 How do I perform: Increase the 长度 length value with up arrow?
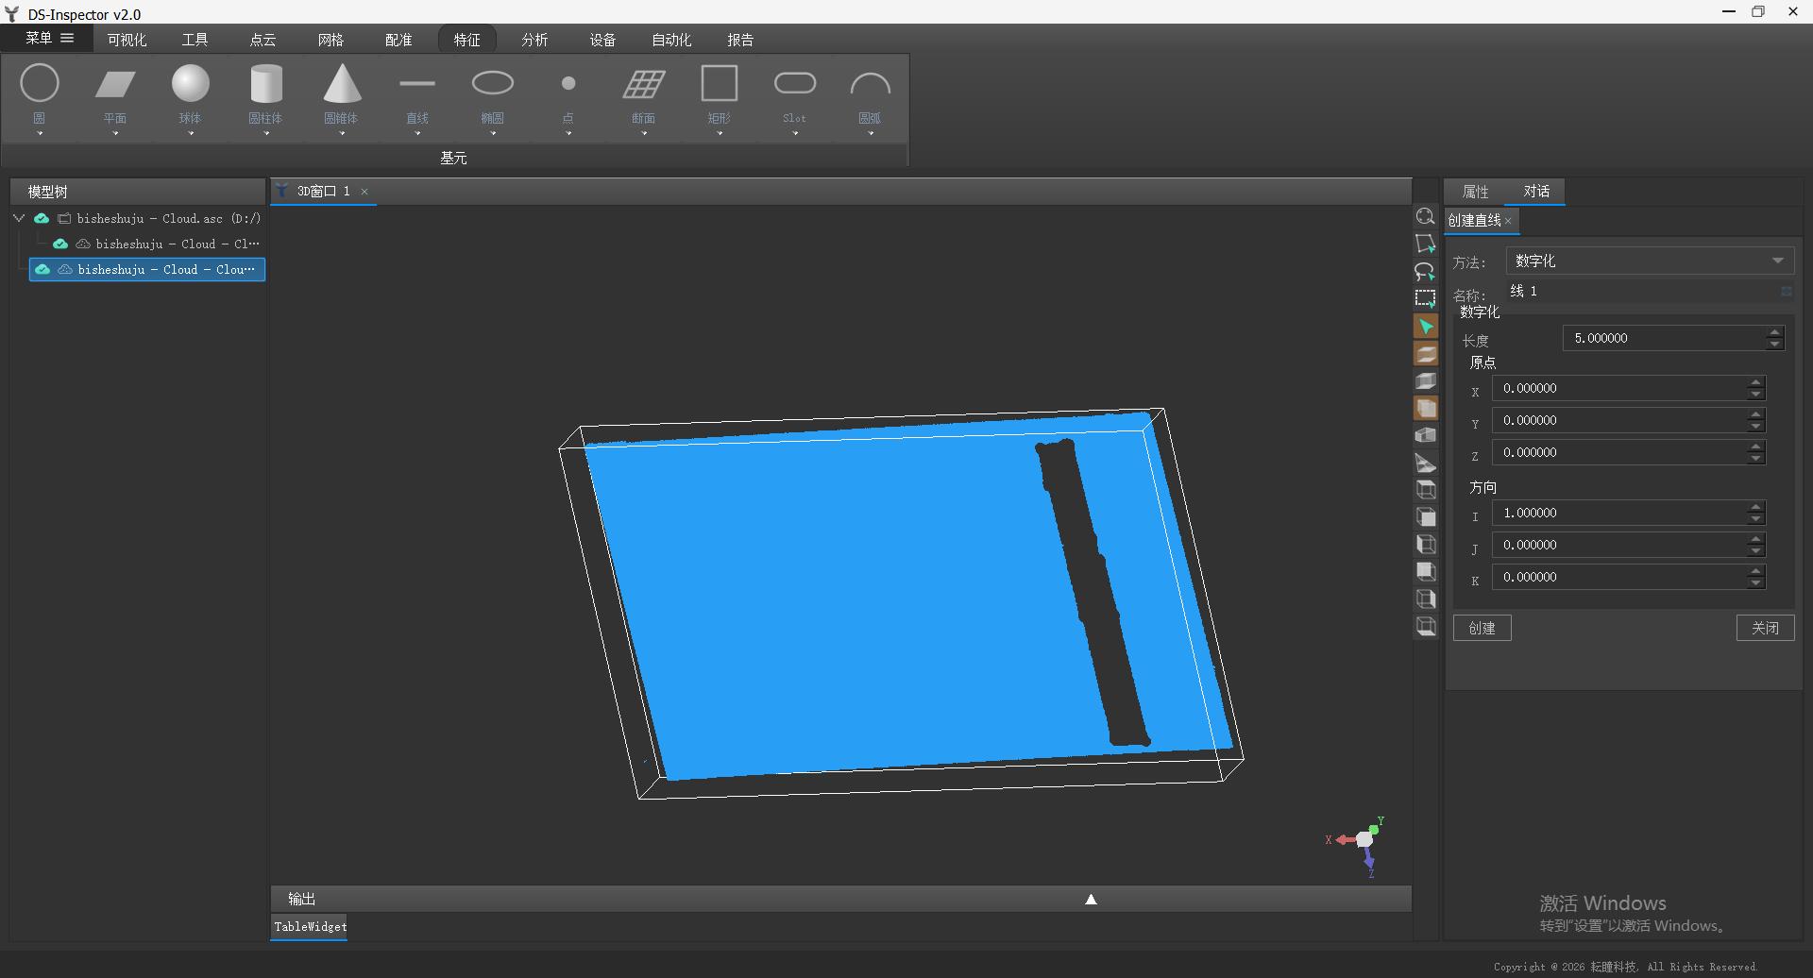point(1775,332)
